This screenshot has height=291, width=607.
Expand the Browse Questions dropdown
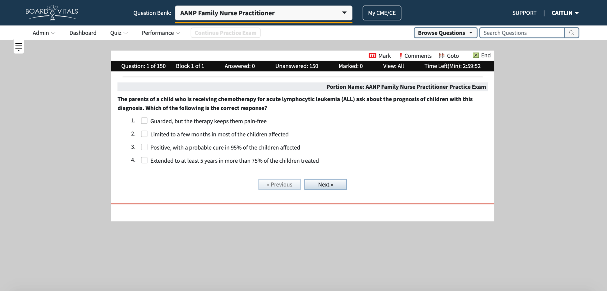point(445,33)
